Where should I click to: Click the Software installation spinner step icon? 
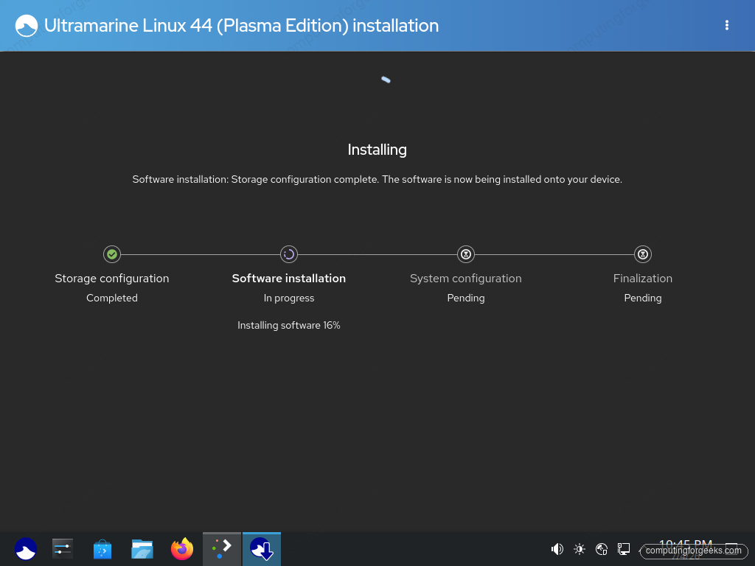[x=289, y=254]
